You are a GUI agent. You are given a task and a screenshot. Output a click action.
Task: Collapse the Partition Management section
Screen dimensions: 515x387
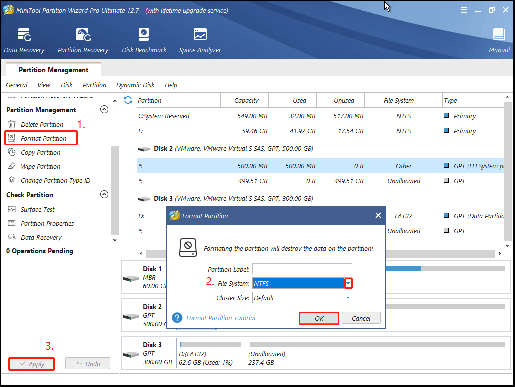[104, 110]
